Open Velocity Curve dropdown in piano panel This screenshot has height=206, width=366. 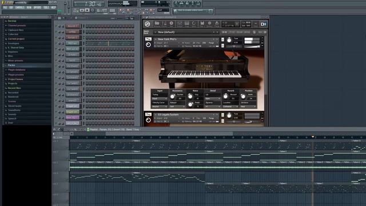[x=160, y=107]
